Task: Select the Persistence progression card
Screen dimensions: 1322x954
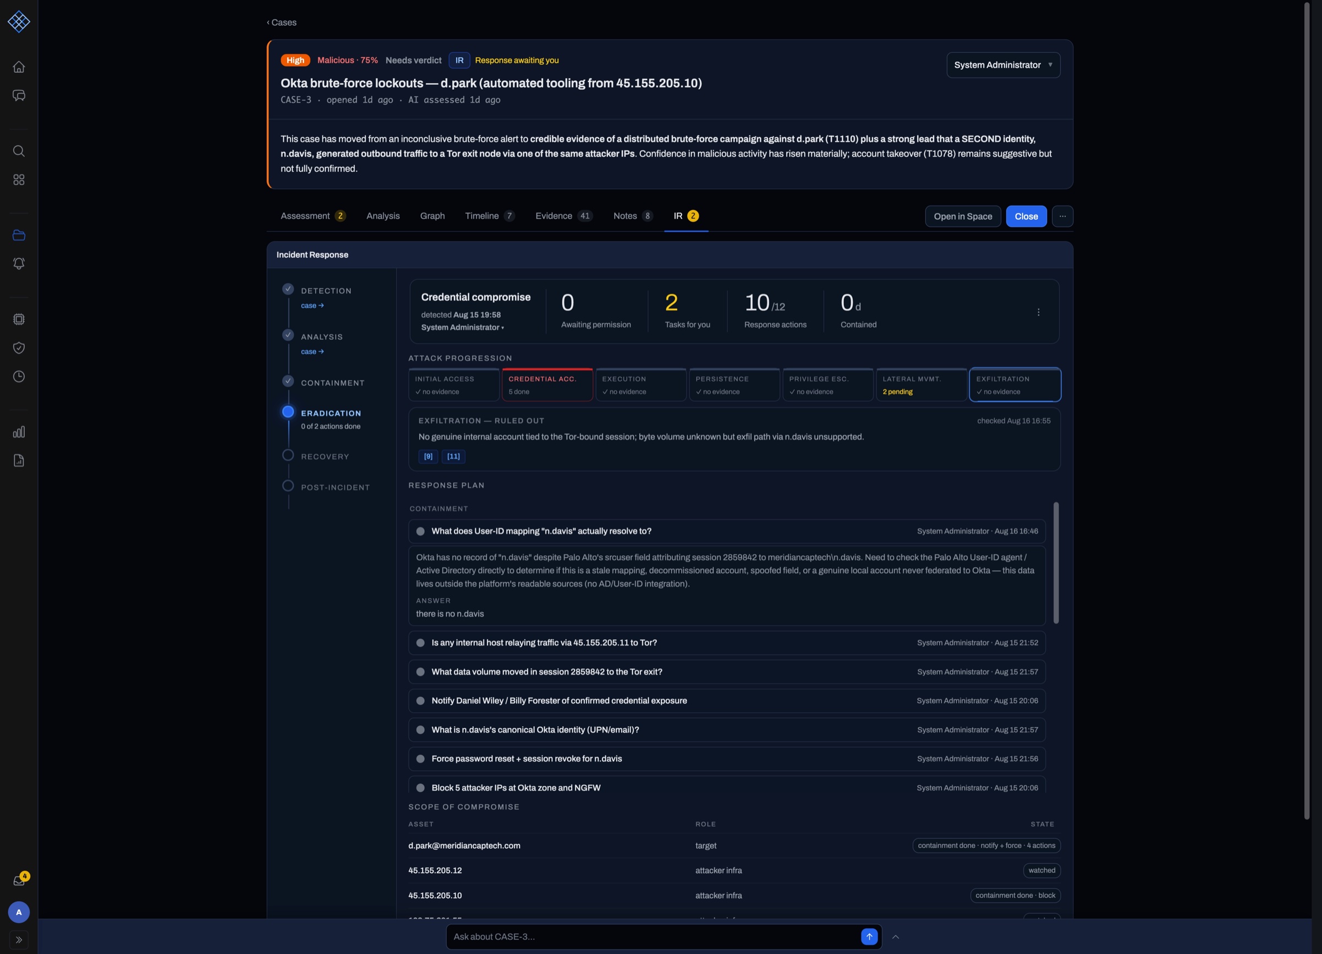Action: click(734, 384)
